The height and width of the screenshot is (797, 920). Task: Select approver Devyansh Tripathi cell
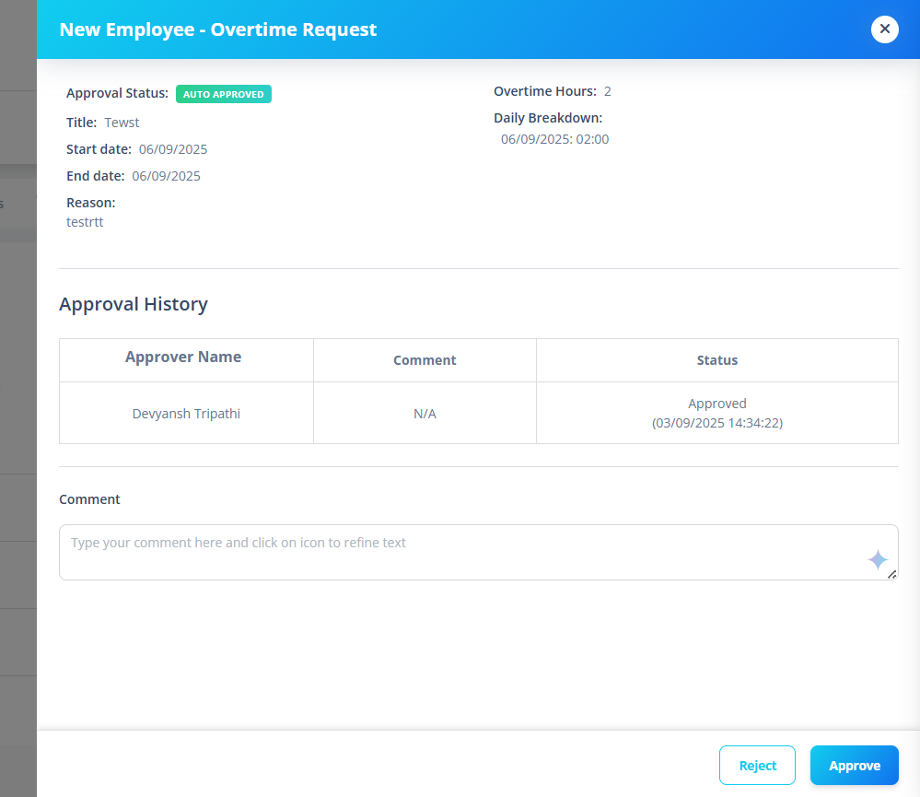coord(186,413)
